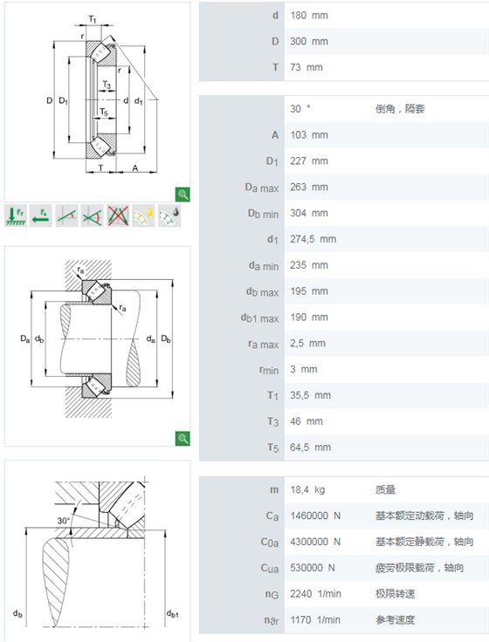Click the red-crossed arrows icon
The height and width of the screenshot is (642, 489).
(118, 215)
